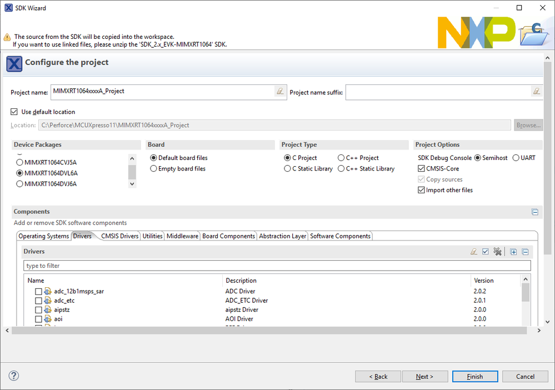Click the drivers table scroll up arrow

click(526, 279)
